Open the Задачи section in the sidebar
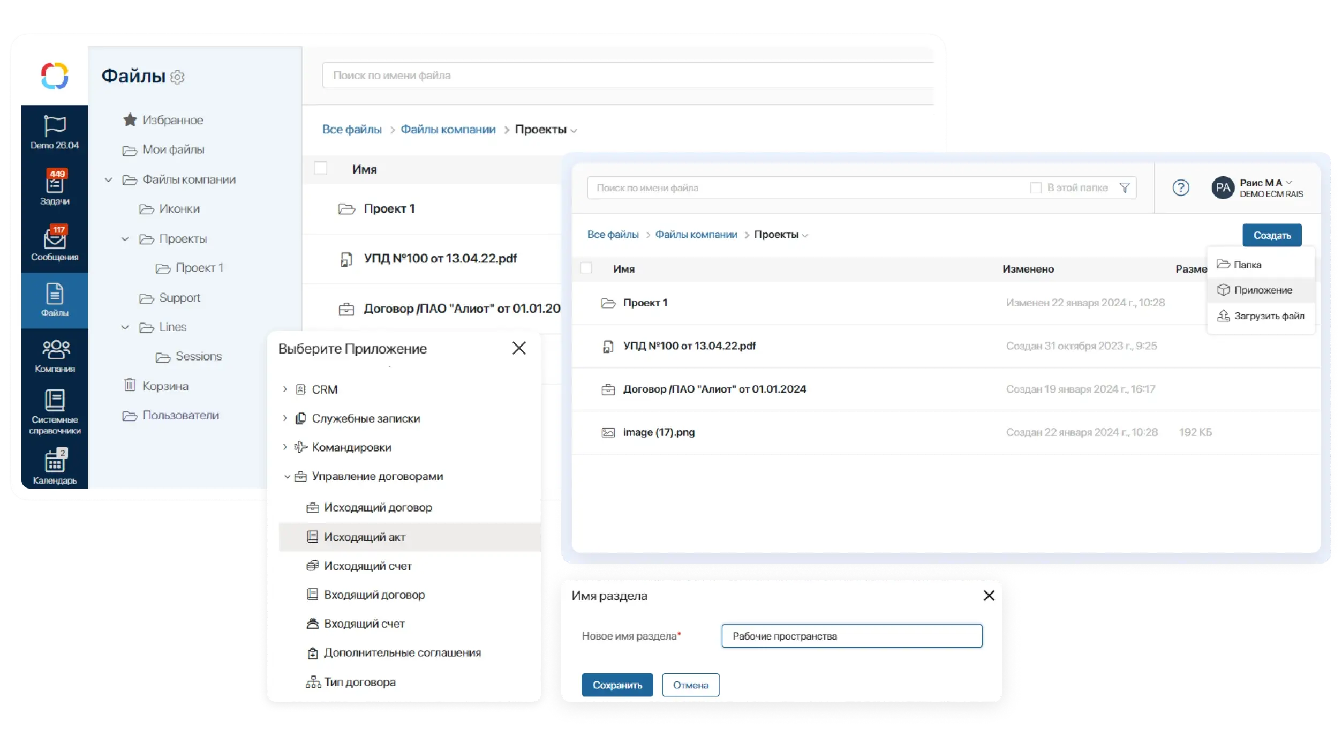 [x=54, y=187]
